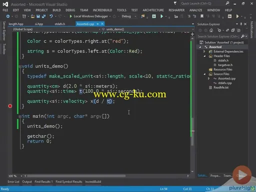Open the Output tab

point(27,181)
